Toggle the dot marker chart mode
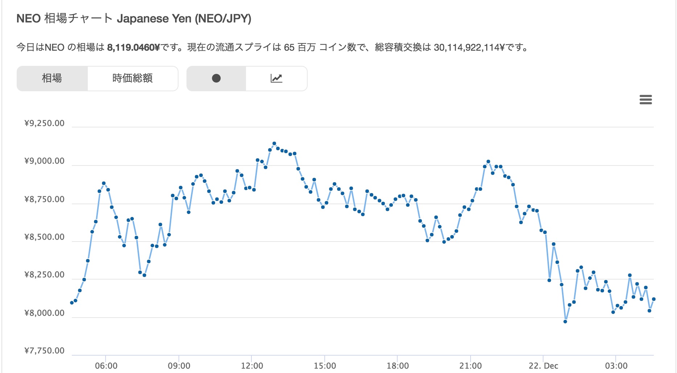 point(216,78)
